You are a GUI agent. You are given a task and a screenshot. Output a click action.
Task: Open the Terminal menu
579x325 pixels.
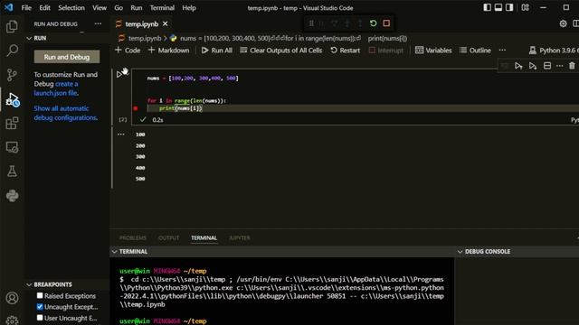[162, 8]
